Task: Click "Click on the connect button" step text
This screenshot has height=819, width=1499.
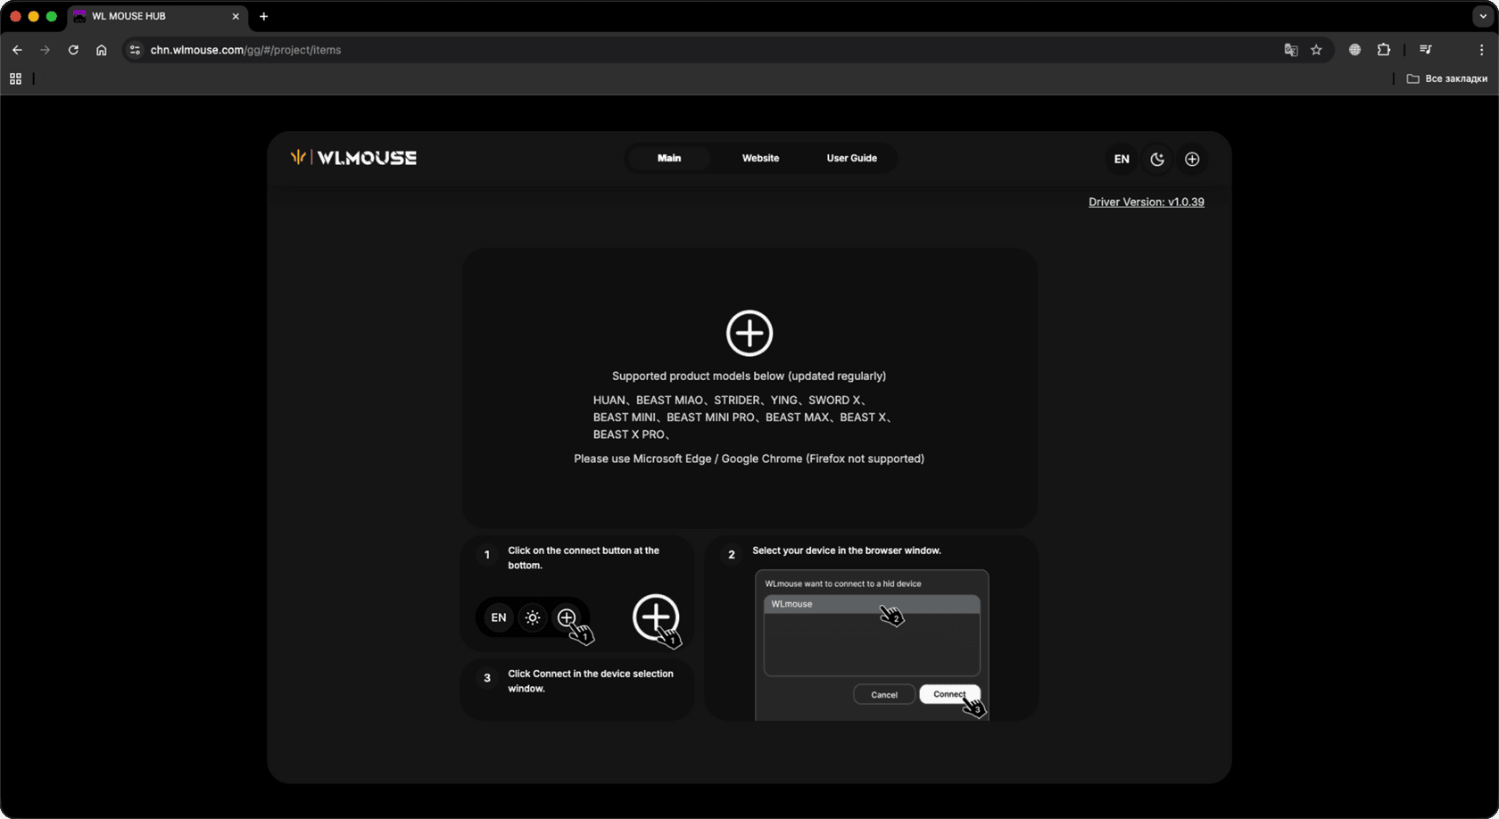Action: click(584, 558)
